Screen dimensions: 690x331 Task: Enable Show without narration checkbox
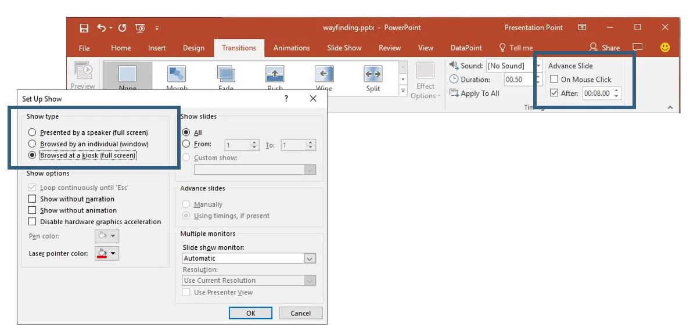(32, 199)
